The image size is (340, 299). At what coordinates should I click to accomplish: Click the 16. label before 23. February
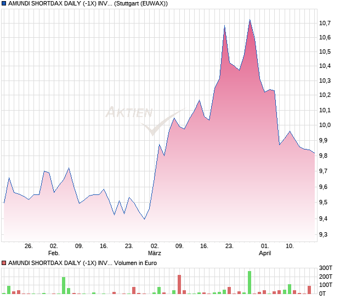(104, 246)
